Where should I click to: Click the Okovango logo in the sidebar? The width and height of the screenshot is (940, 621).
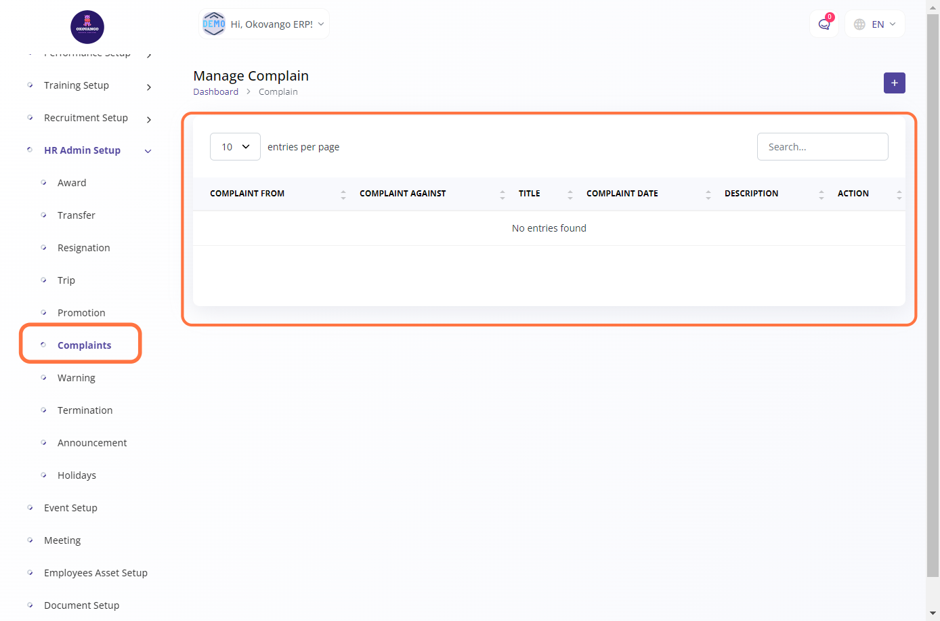coord(87,27)
